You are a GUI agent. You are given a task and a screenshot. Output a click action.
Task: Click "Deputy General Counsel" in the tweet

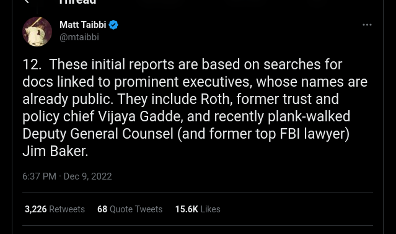coord(98,134)
